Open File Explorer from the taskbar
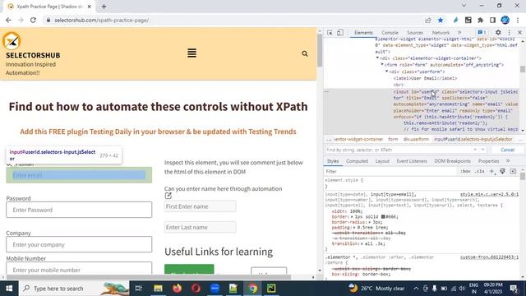The image size is (526, 296). coord(158,289)
